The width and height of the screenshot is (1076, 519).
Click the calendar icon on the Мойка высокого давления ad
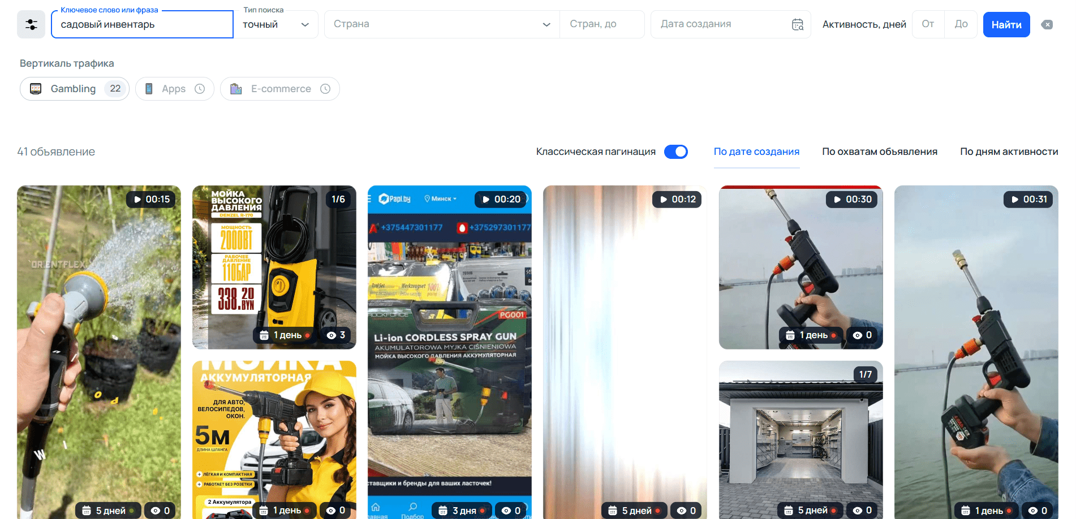tap(264, 335)
